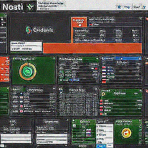Click the blue button in the middle list panel
This screenshot has width=148, height=148.
76,80
